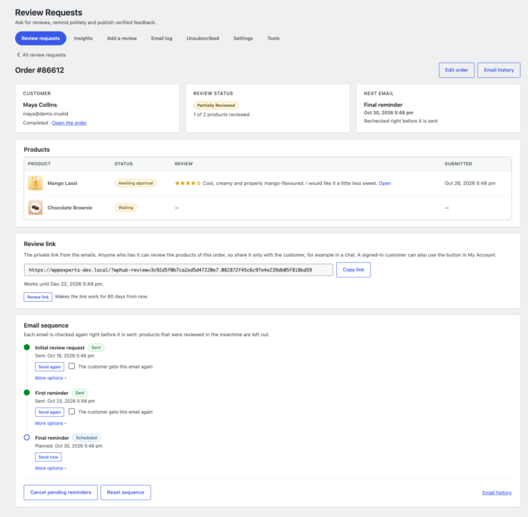Click the top Email history button
This screenshot has width=528, height=517.
(498, 70)
